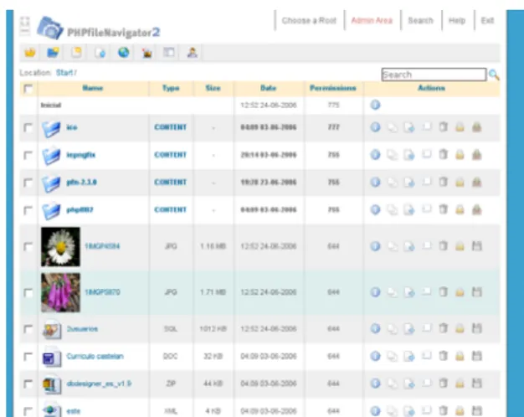The image size is (524, 417).
Task: Open the daisy flower image thumbnail
Action: point(60,247)
